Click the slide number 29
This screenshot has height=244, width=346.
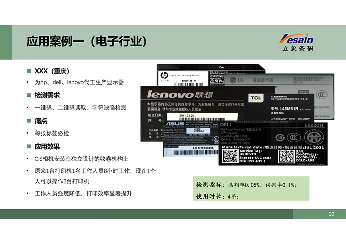332,214
